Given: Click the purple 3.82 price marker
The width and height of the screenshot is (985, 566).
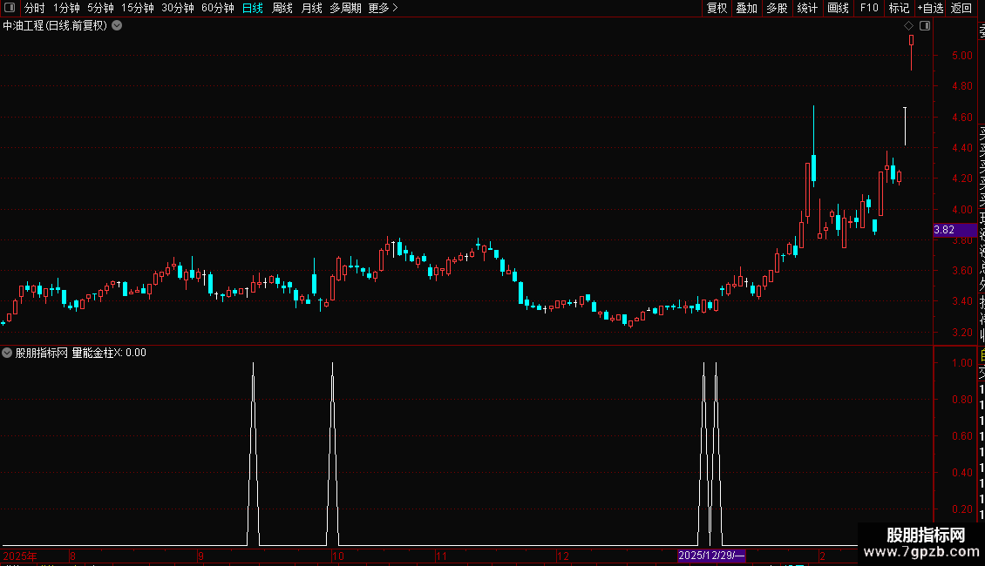Looking at the screenshot, I should pos(954,230).
